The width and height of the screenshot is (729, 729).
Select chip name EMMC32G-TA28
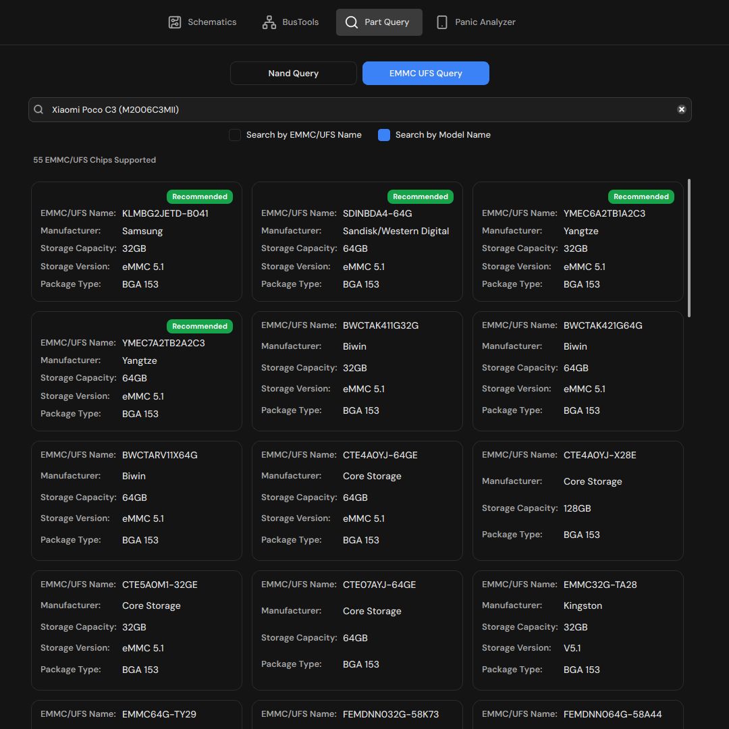tap(600, 585)
